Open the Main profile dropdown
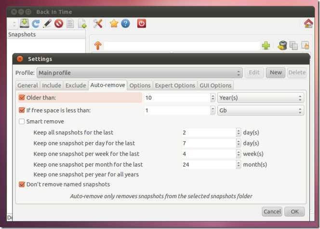Image resolution: width=320 pixels, height=229 pixels. coord(140,73)
